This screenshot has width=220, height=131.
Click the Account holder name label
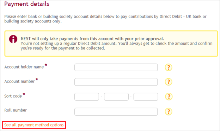[24, 67]
